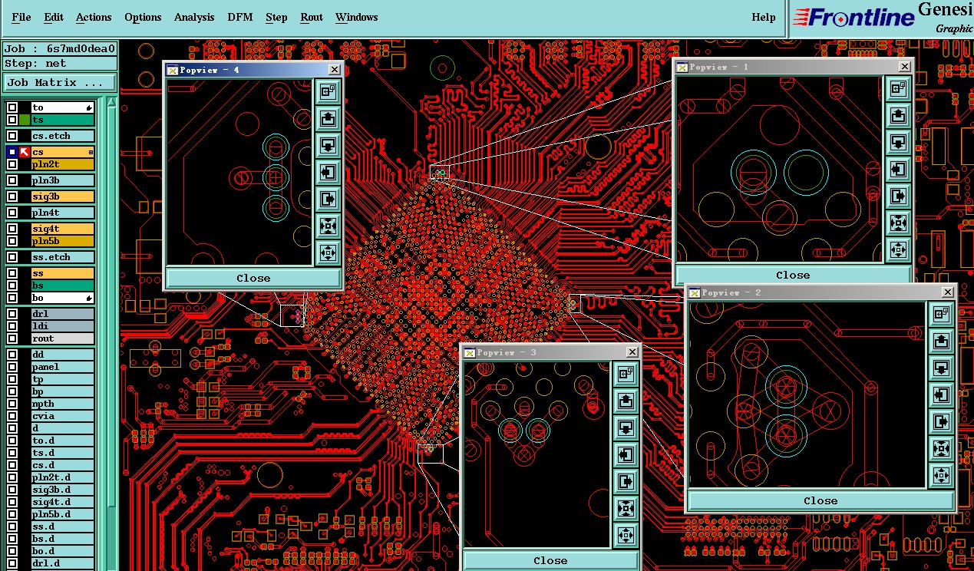Select the 'panel' layer name
Image resolution: width=974 pixels, height=571 pixels.
[63, 367]
